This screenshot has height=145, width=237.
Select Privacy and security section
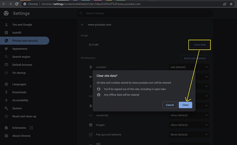click(x=24, y=41)
